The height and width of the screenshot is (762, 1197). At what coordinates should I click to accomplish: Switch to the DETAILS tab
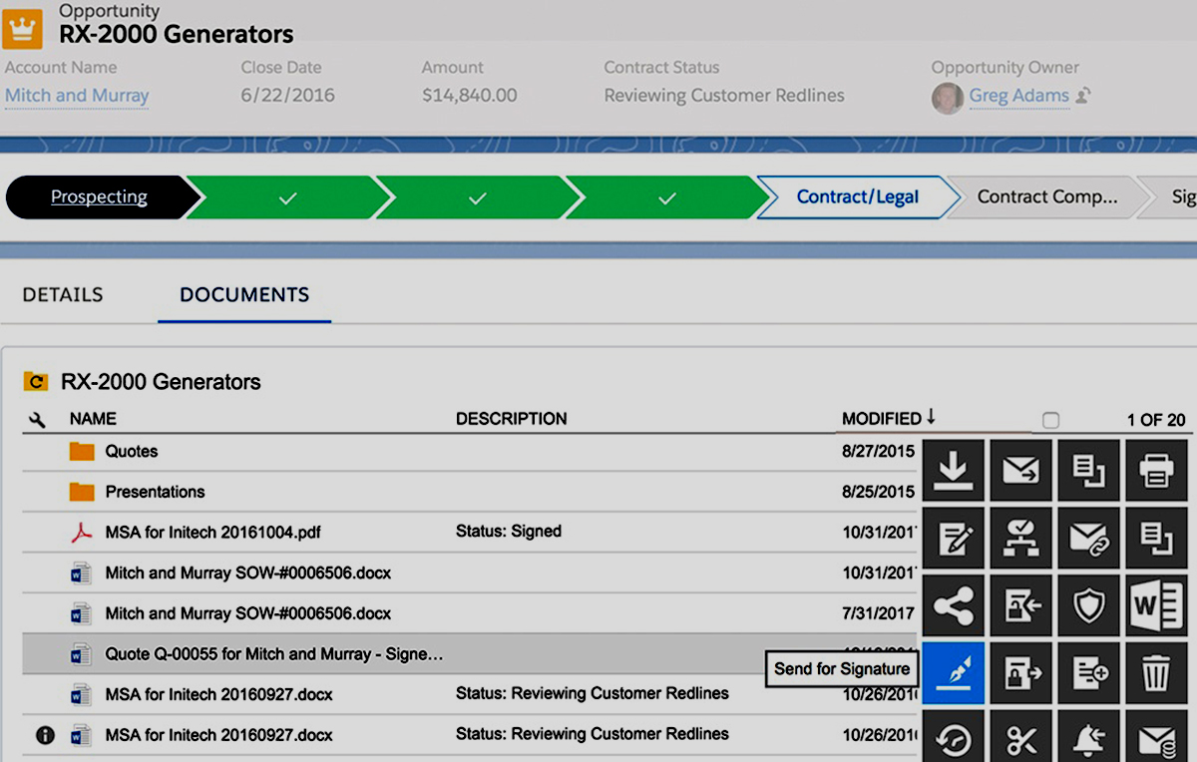[x=63, y=295]
